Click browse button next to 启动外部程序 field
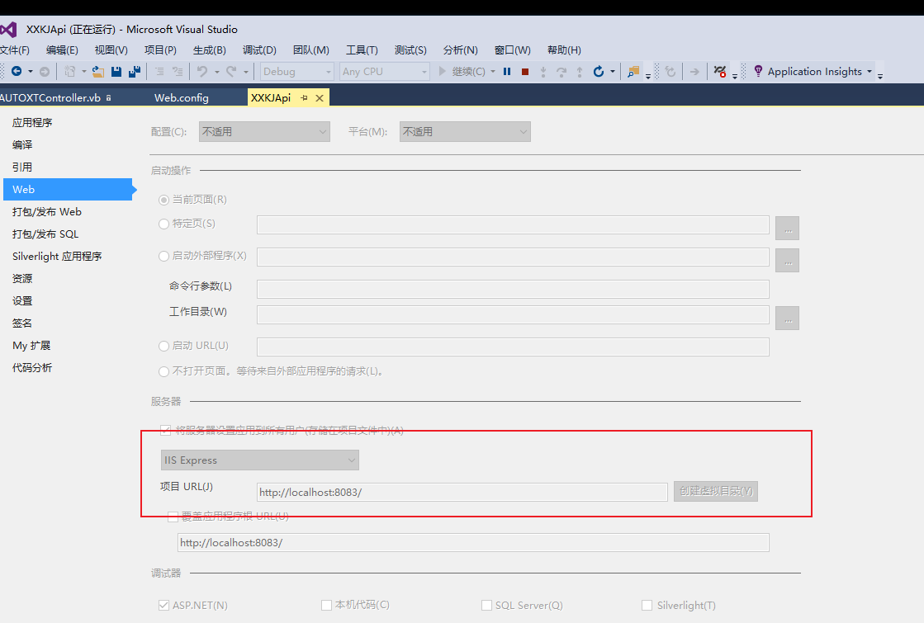Screen dimensions: 924x623 tap(787, 260)
